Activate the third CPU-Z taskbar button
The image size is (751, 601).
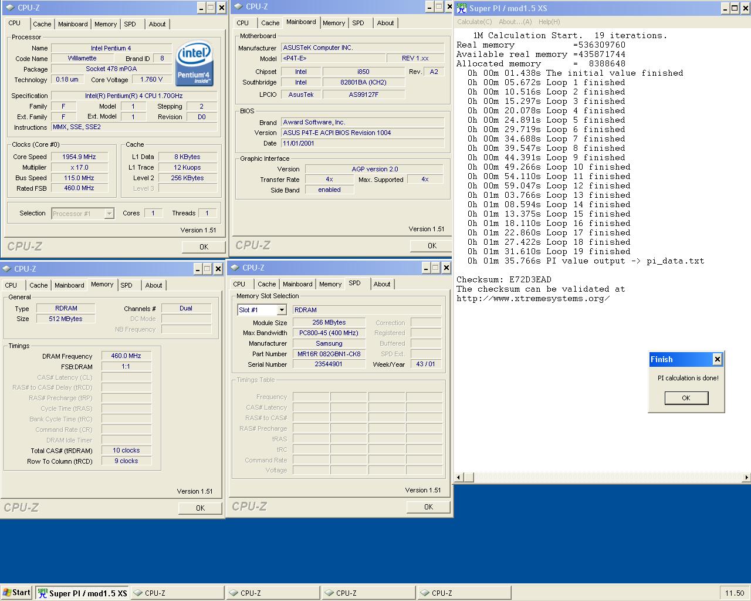[x=368, y=593]
